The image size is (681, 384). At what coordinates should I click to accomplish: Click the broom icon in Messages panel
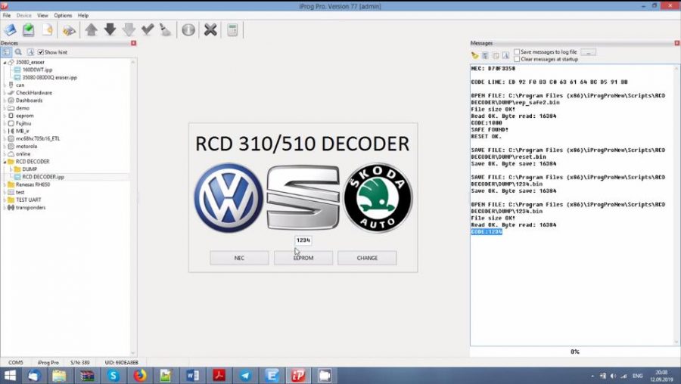474,55
